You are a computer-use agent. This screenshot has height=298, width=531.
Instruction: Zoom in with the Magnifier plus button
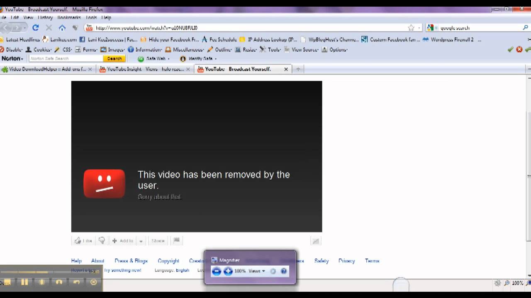click(228, 271)
